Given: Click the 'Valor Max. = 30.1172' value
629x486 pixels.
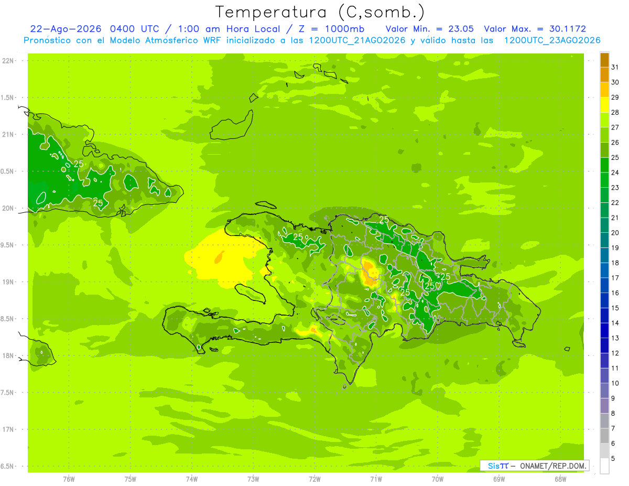Looking at the screenshot, I should click(x=535, y=29).
